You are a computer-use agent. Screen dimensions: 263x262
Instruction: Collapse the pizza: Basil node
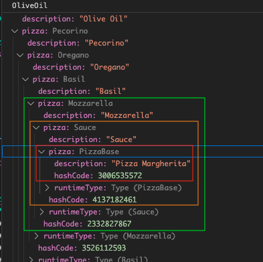click(25, 79)
